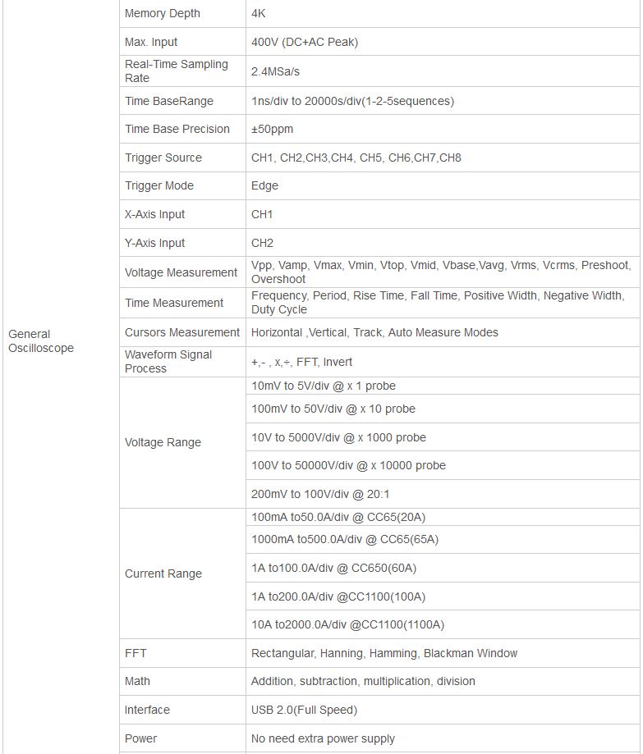643x754 pixels.
Task: Click the Memory Depth label cell
Action: (x=182, y=13)
